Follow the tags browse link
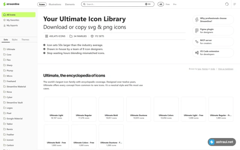Viewport: 240px width, 150px height. (x=199, y=69)
